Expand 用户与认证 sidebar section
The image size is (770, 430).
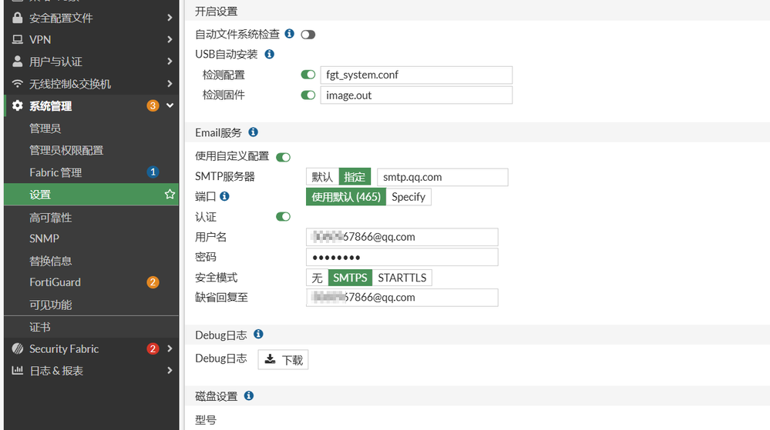[x=170, y=62]
